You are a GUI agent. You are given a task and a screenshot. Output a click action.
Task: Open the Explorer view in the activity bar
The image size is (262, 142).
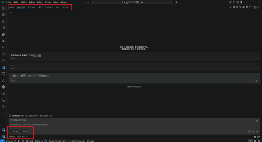click(x=3, y=8)
